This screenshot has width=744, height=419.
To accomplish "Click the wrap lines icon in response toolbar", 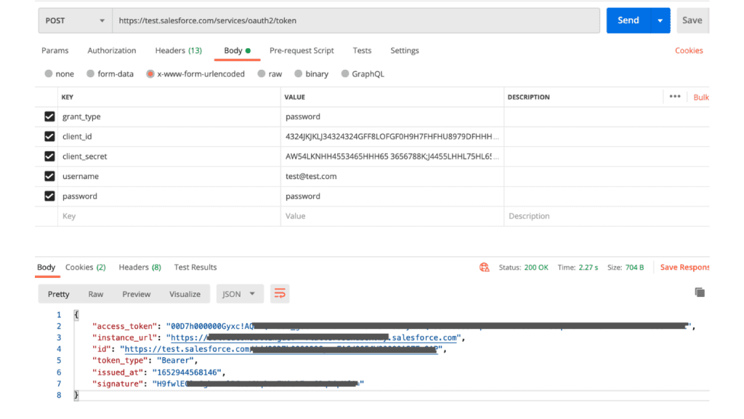I will point(280,294).
